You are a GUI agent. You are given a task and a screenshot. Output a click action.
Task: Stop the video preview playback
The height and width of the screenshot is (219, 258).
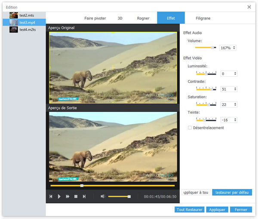(76, 196)
